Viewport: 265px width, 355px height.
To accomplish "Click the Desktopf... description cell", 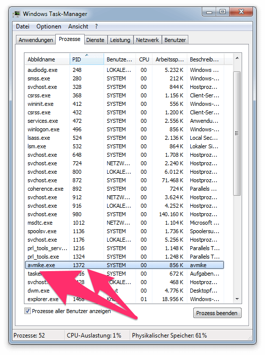I will click(204, 291).
